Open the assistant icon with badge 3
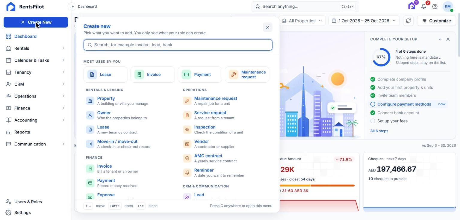The image size is (460, 220). click(x=412, y=6)
